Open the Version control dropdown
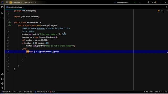 (x=30, y=2)
